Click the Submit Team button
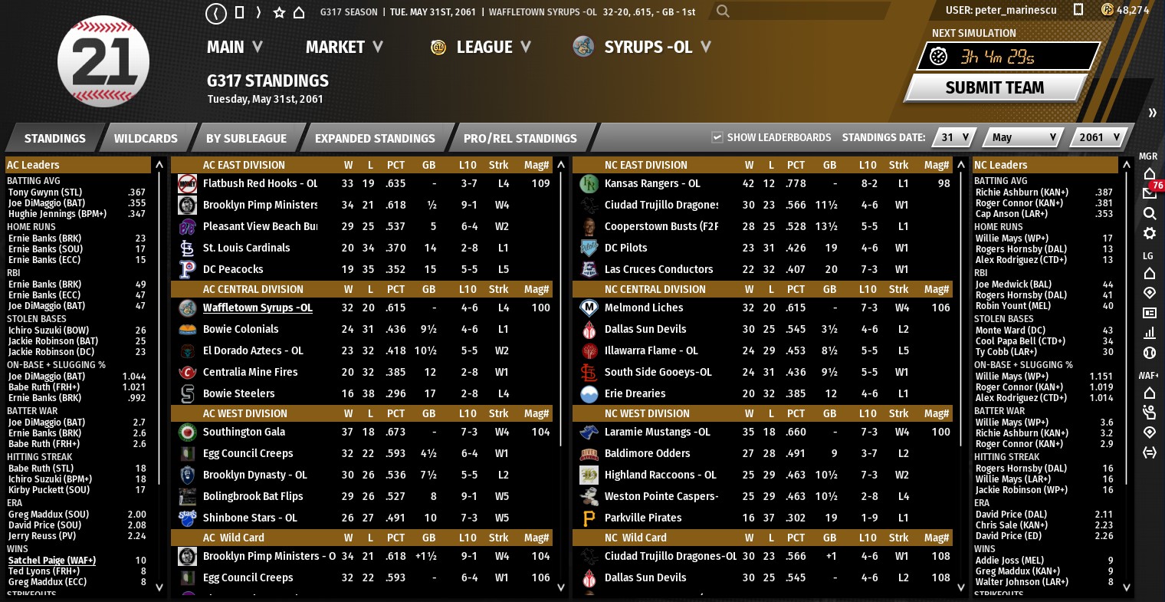Image resolution: width=1165 pixels, height=602 pixels. pos(994,88)
